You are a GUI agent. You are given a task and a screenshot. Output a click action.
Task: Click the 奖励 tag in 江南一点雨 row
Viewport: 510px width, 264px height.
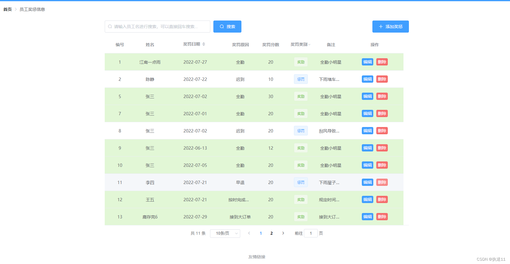[301, 62]
